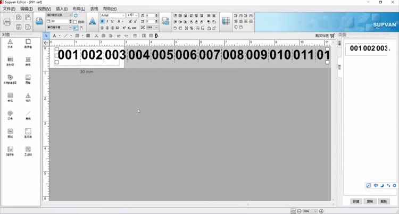
Task: Toggle Bold formatting button
Action: pos(102,21)
